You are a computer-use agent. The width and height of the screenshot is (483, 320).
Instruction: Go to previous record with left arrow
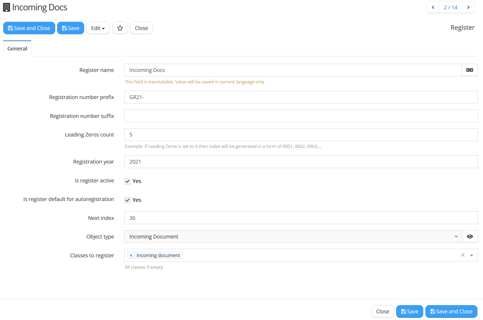pyautogui.click(x=433, y=7)
